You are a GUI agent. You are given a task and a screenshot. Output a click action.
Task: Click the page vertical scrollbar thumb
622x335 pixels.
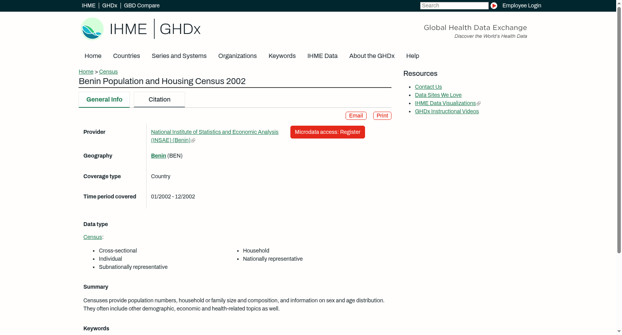point(619,130)
